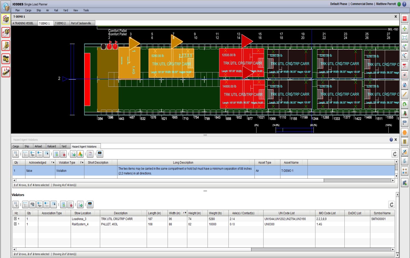Switch to the T-DEMO 2 tab

60,23
